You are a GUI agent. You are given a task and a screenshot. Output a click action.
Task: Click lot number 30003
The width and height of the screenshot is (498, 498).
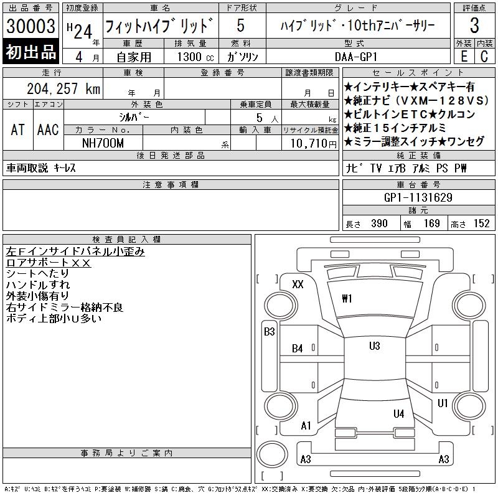pos(31,26)
